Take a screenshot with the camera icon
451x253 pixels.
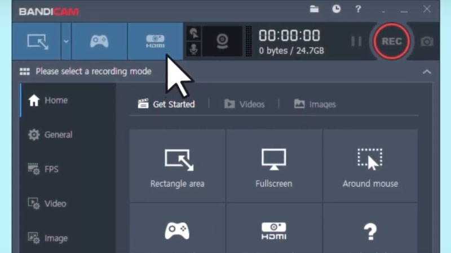427,42
